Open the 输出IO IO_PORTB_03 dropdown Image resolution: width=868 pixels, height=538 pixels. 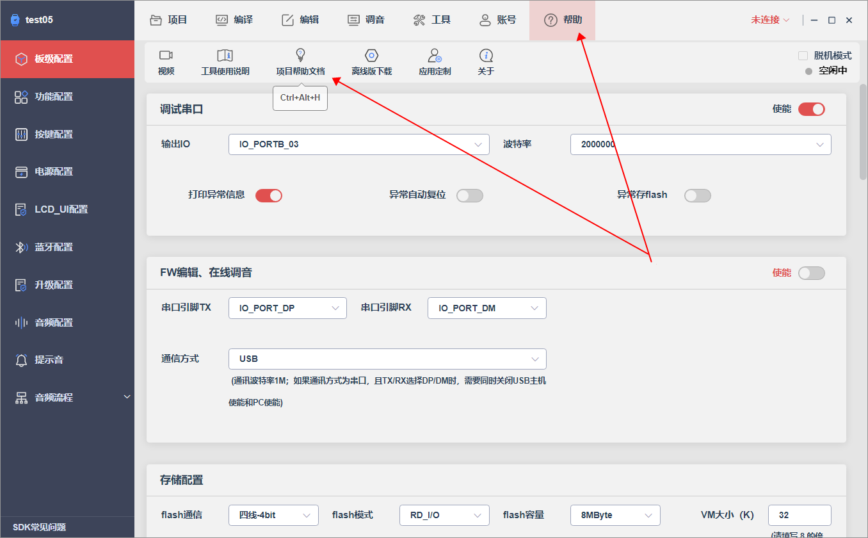[x=359, y=144]
